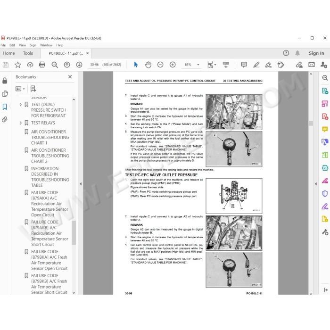Expand right pane at bottom arrow
The width and height of the screenshot is (330, 330).
325,290
